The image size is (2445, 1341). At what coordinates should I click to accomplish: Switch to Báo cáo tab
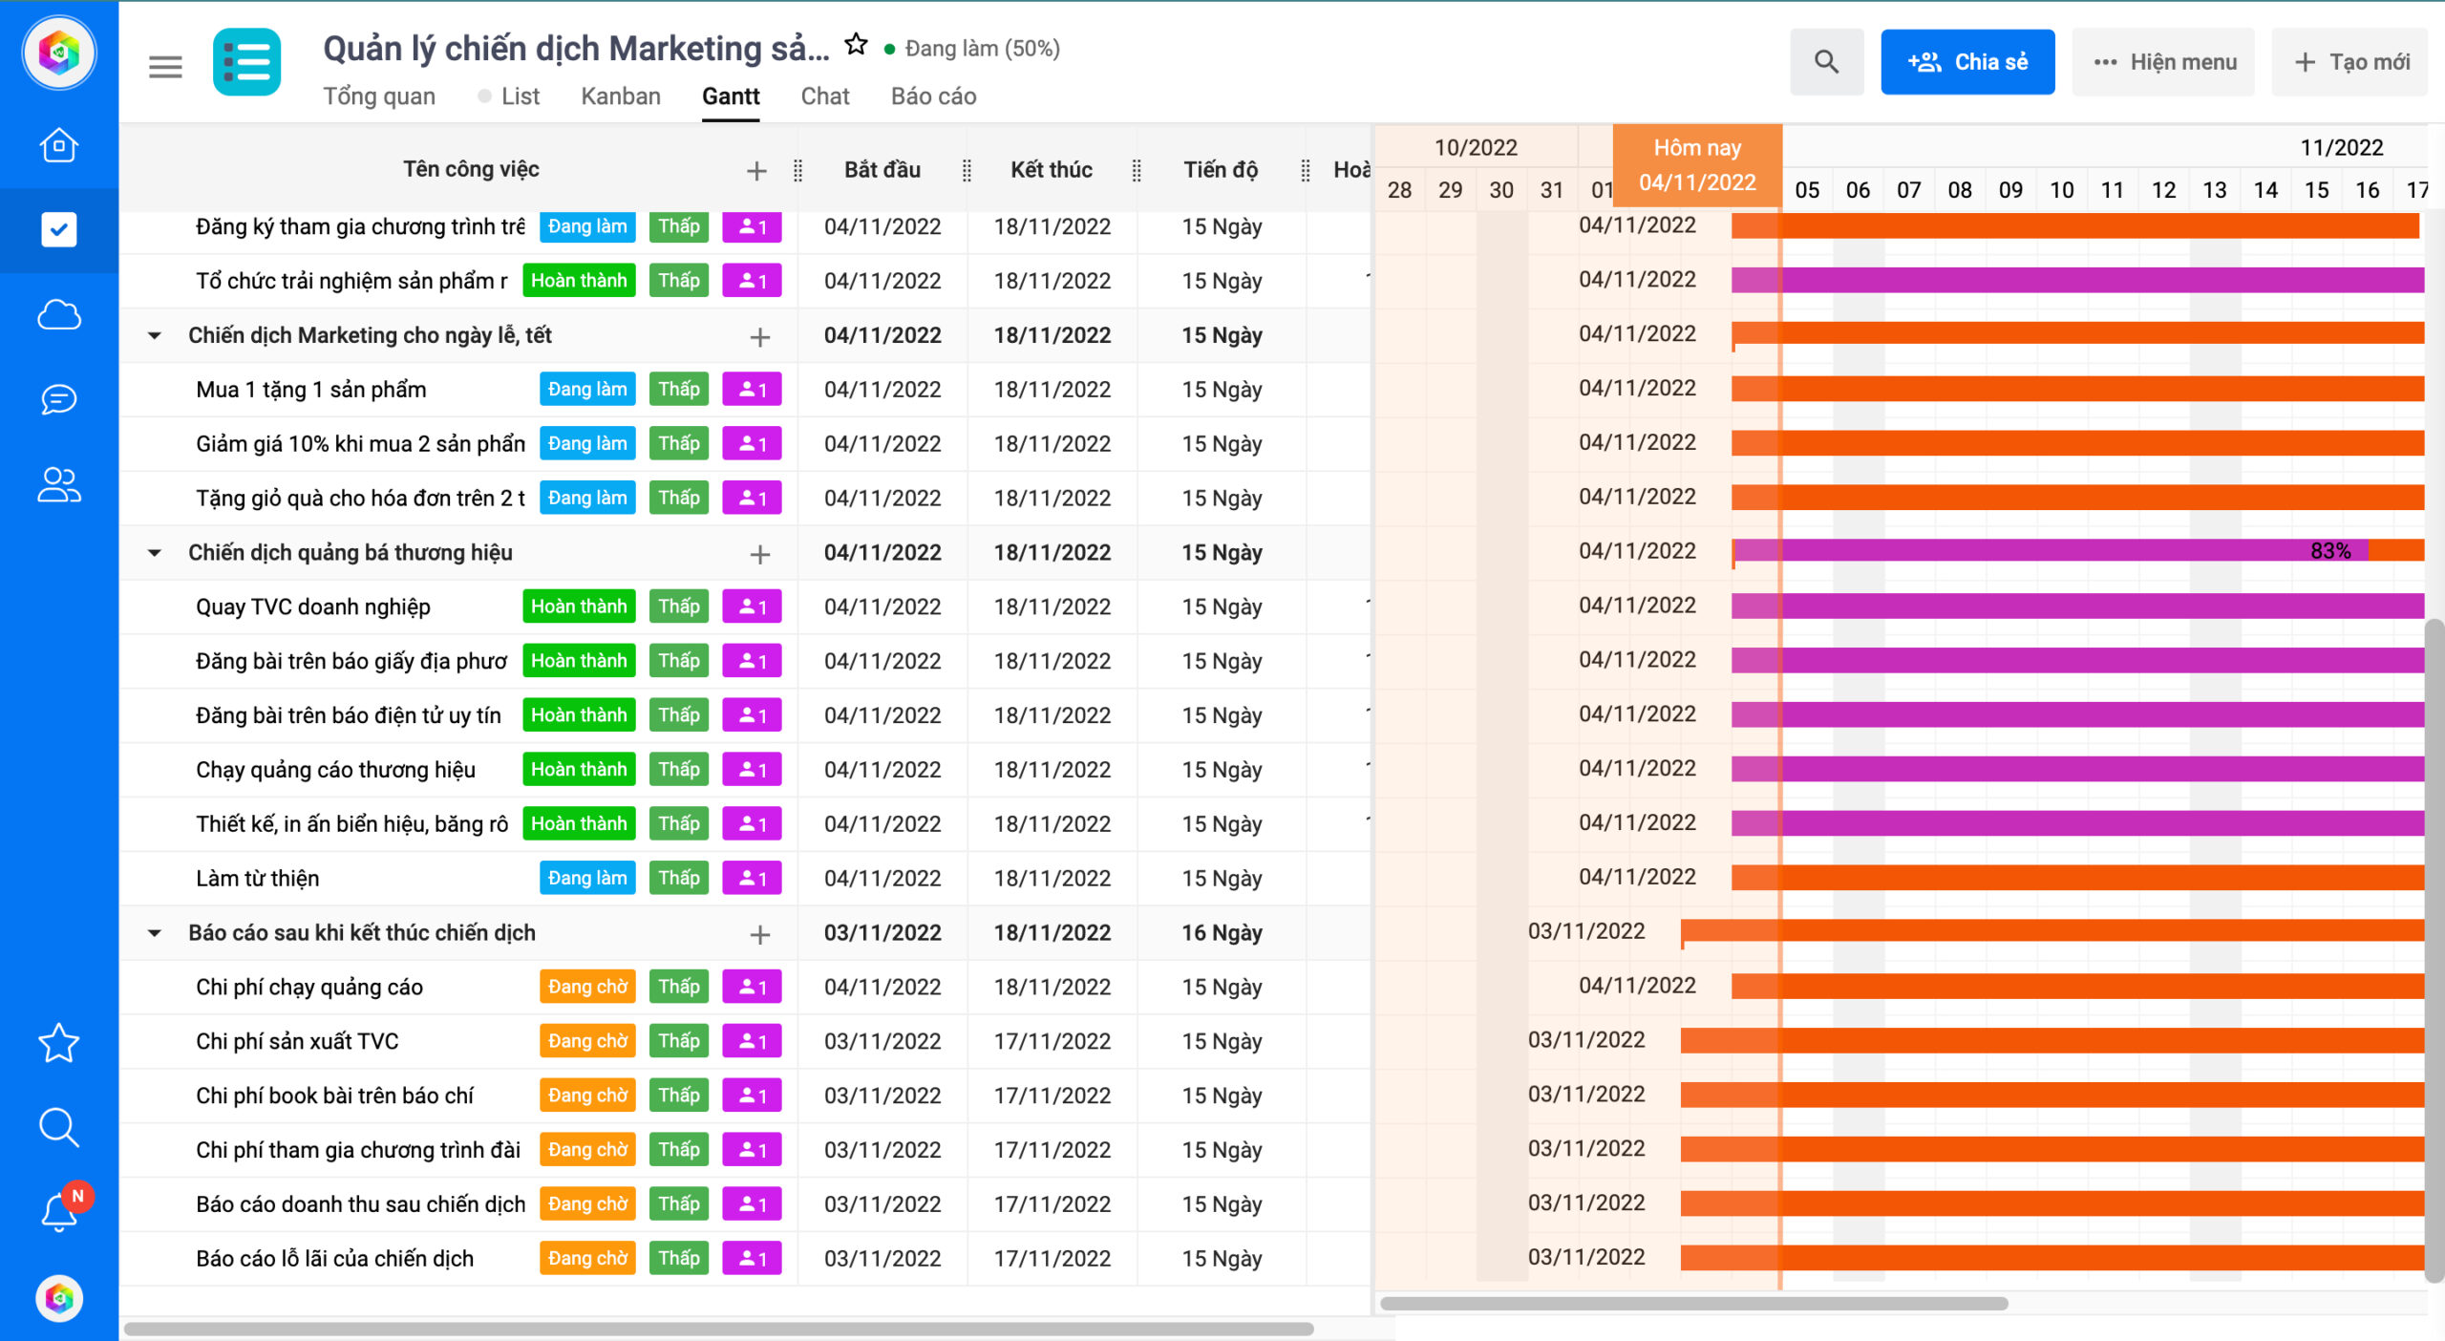coord(933,96)
